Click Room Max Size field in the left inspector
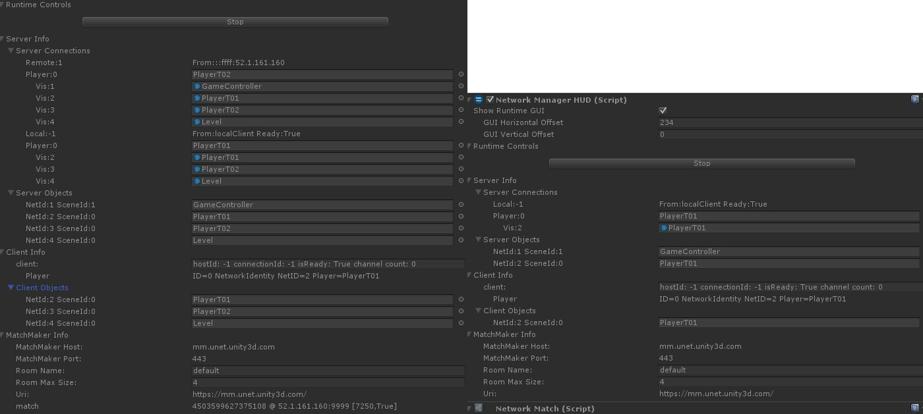 [x=328, y=382]
